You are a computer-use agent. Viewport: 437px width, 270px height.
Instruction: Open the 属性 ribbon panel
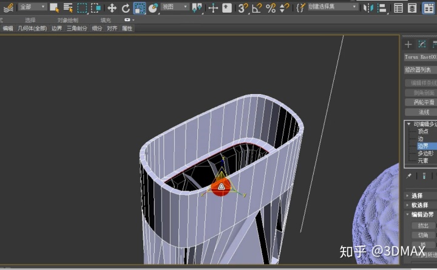coord(127,29)
